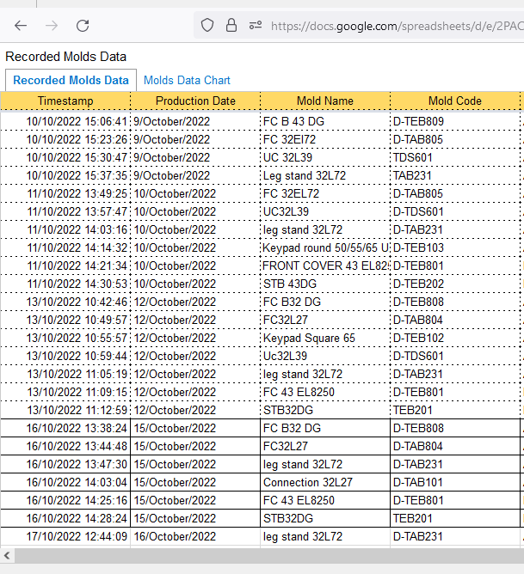Select timestamp 16/10/2022 14:28:24

[65, 518]
